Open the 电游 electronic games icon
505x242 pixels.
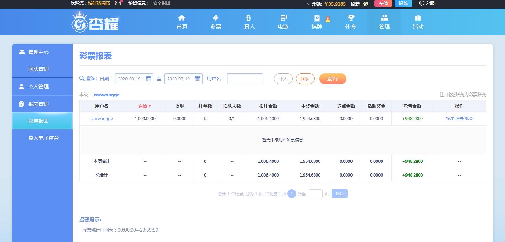(x=283, y=18)
